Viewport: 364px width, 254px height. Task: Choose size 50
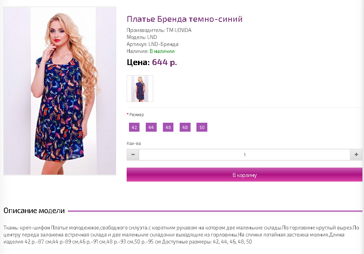click(202, 127)
